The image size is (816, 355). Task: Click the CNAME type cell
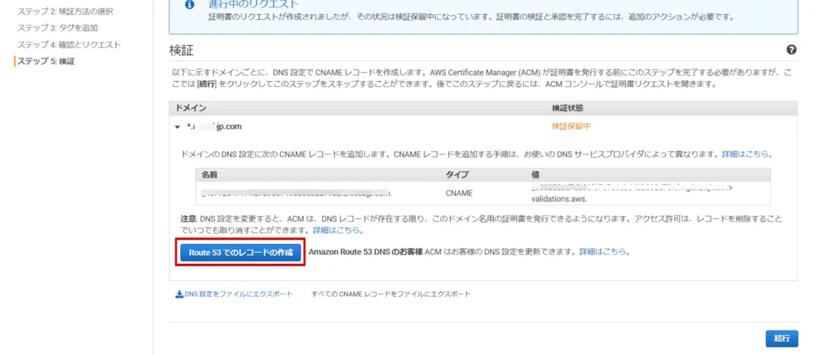click(x=459, y=193)
